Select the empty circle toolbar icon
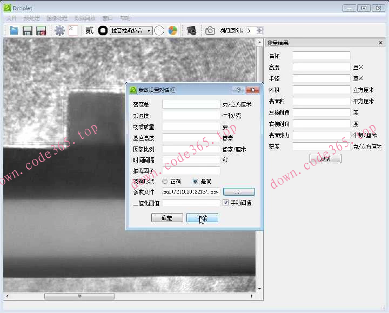389x313 pixels. click(159, 31)
